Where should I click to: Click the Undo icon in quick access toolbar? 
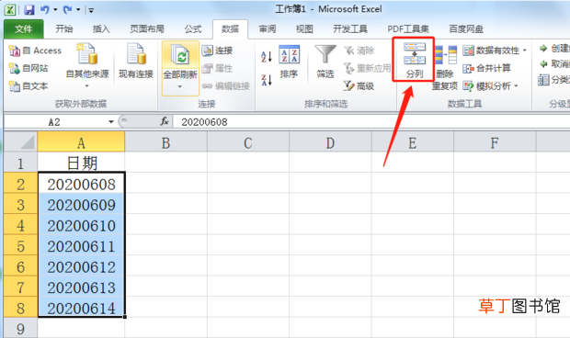(45, 10)
